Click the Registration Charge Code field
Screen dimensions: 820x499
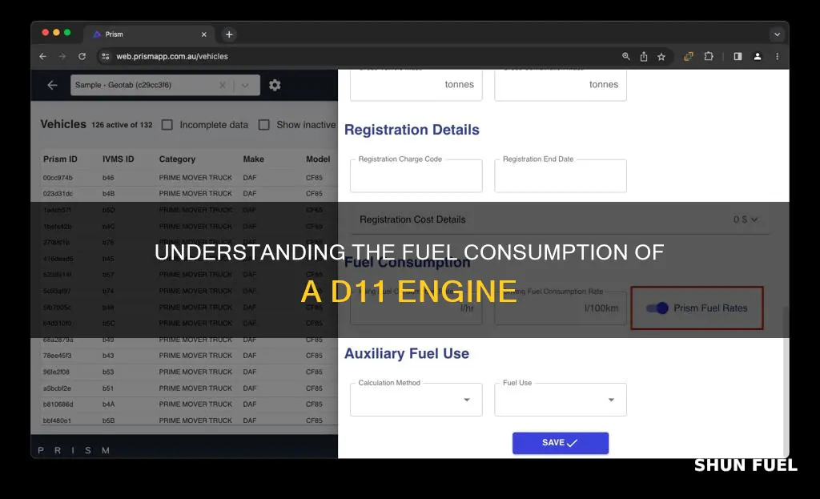(x=416, y=175)
